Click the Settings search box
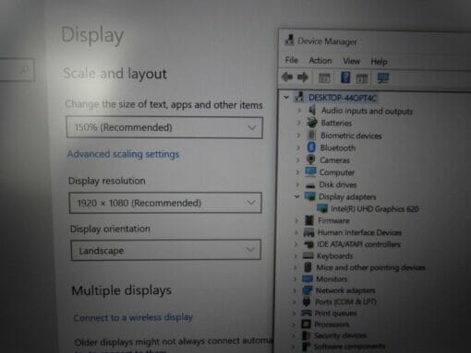This screenshot has height=353, width=471. coord(17,70)
